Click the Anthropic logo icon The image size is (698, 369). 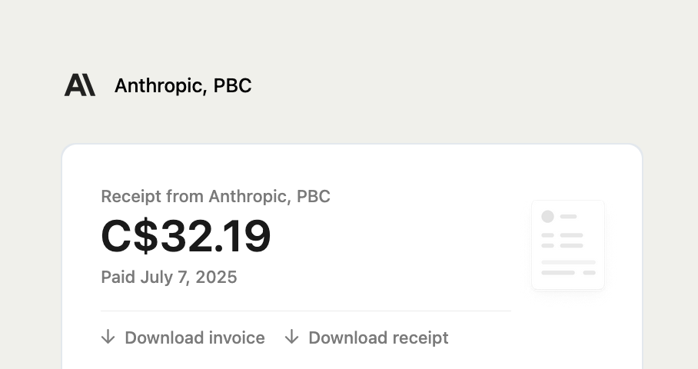point(80,85)
